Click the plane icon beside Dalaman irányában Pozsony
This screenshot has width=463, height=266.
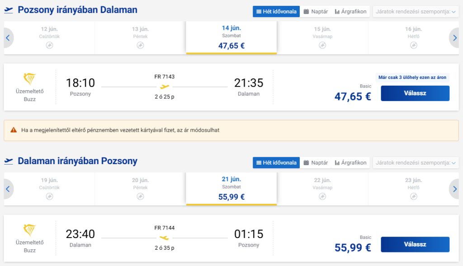(9, 161)
